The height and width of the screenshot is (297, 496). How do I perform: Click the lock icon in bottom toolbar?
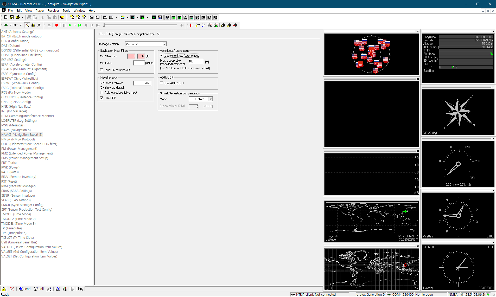[4, 289]
